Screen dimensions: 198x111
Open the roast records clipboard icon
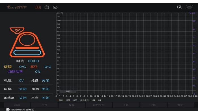[x=47, y=7]
